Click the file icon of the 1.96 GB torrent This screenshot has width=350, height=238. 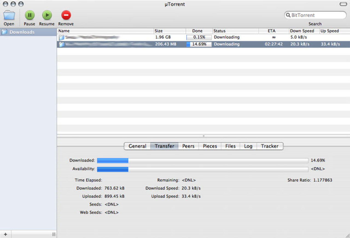pyautogui.click(x=62, y=37)
